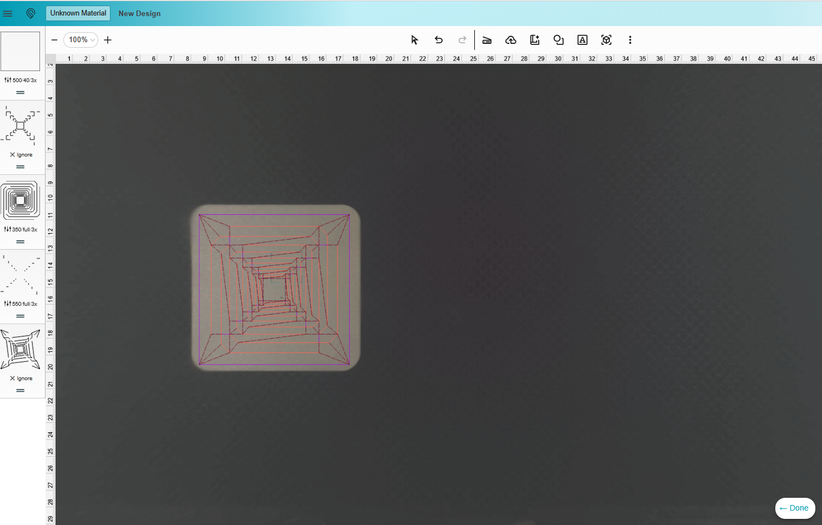Choose the Select arrow tool

click(414, 40)
